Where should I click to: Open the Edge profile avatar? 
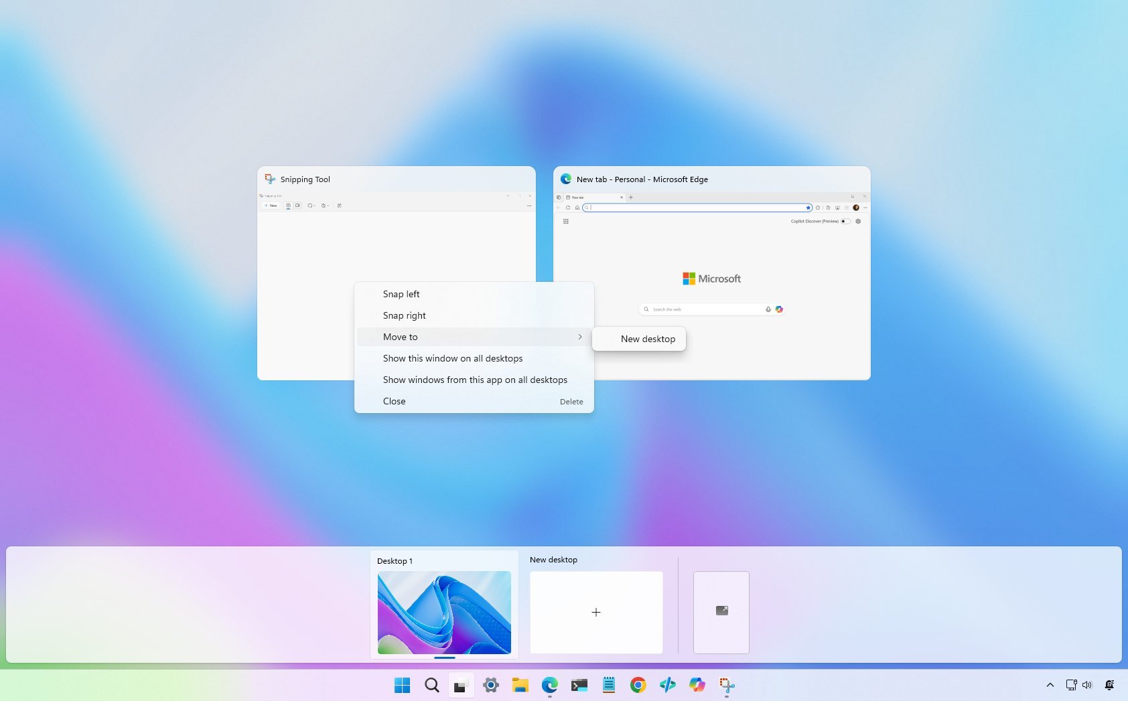pos(856,208)
